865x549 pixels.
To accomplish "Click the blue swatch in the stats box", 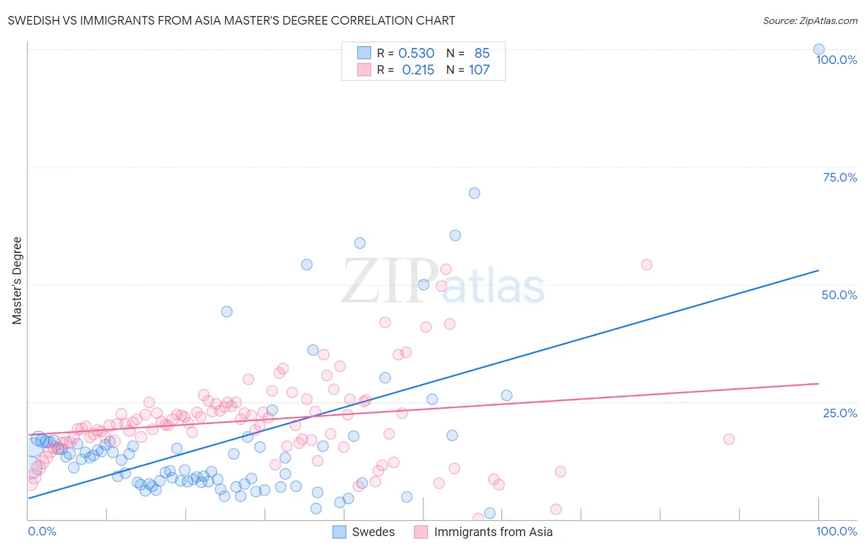I will point(364,53).
